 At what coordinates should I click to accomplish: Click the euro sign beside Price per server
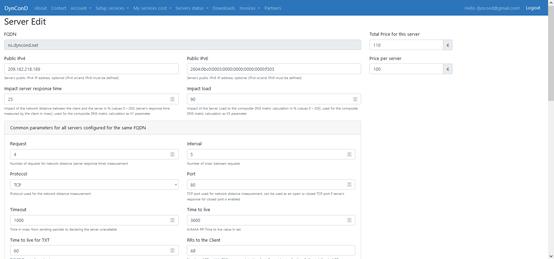pyautogui.click(x=448, y=69)
